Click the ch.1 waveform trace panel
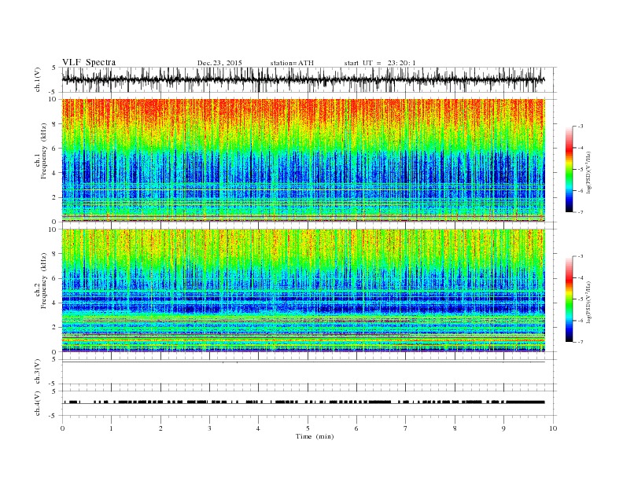The height and width of the screenshot is (481, 623). (308, 79)
